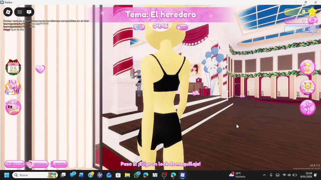Open the volume tray icon
The height and width of the screenshot is (180, 321).
(x=289, y=175)
